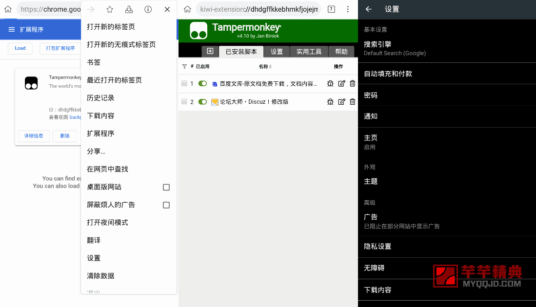Bookmark page with the star icon
This screenshot has height=307, width=536.
[x=110, y=10]
